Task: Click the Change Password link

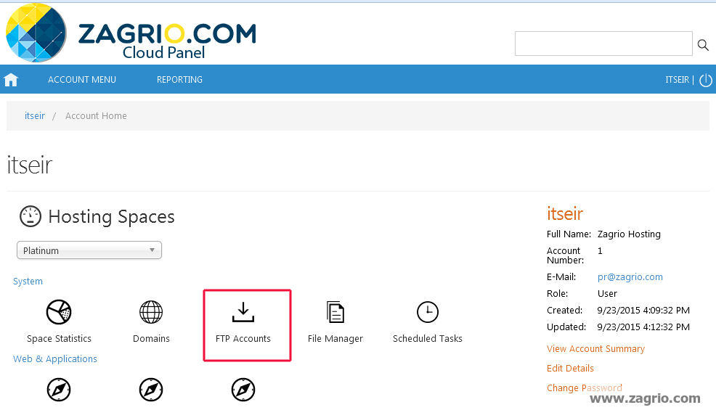Action: point(584,388)
